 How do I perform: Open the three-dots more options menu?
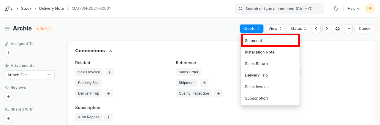(x=348, y=29)
